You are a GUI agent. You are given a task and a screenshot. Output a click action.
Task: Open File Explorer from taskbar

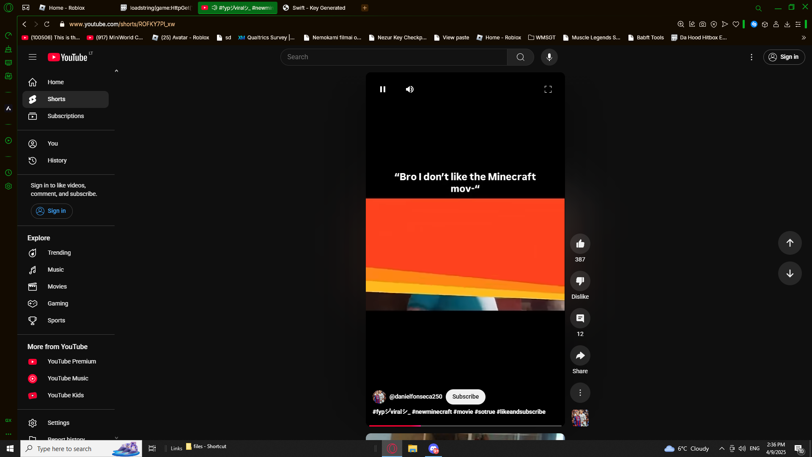pos(413,449)
